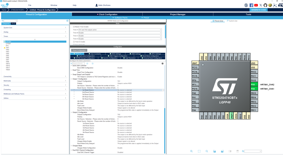This screenshot has width=283, height=155.
Task: Select LPTIM1 in the Timers list
Action: click(x=8, y=43)
